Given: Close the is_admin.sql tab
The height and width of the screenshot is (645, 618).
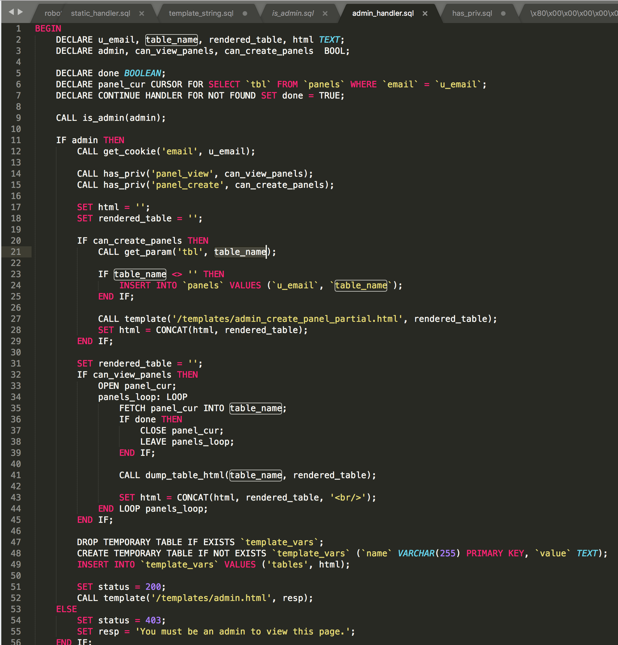Looking at the screenshot, I should (x=325, y=13).
